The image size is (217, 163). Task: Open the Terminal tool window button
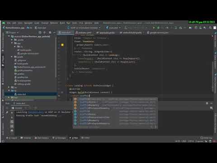(x=26, y=138)
